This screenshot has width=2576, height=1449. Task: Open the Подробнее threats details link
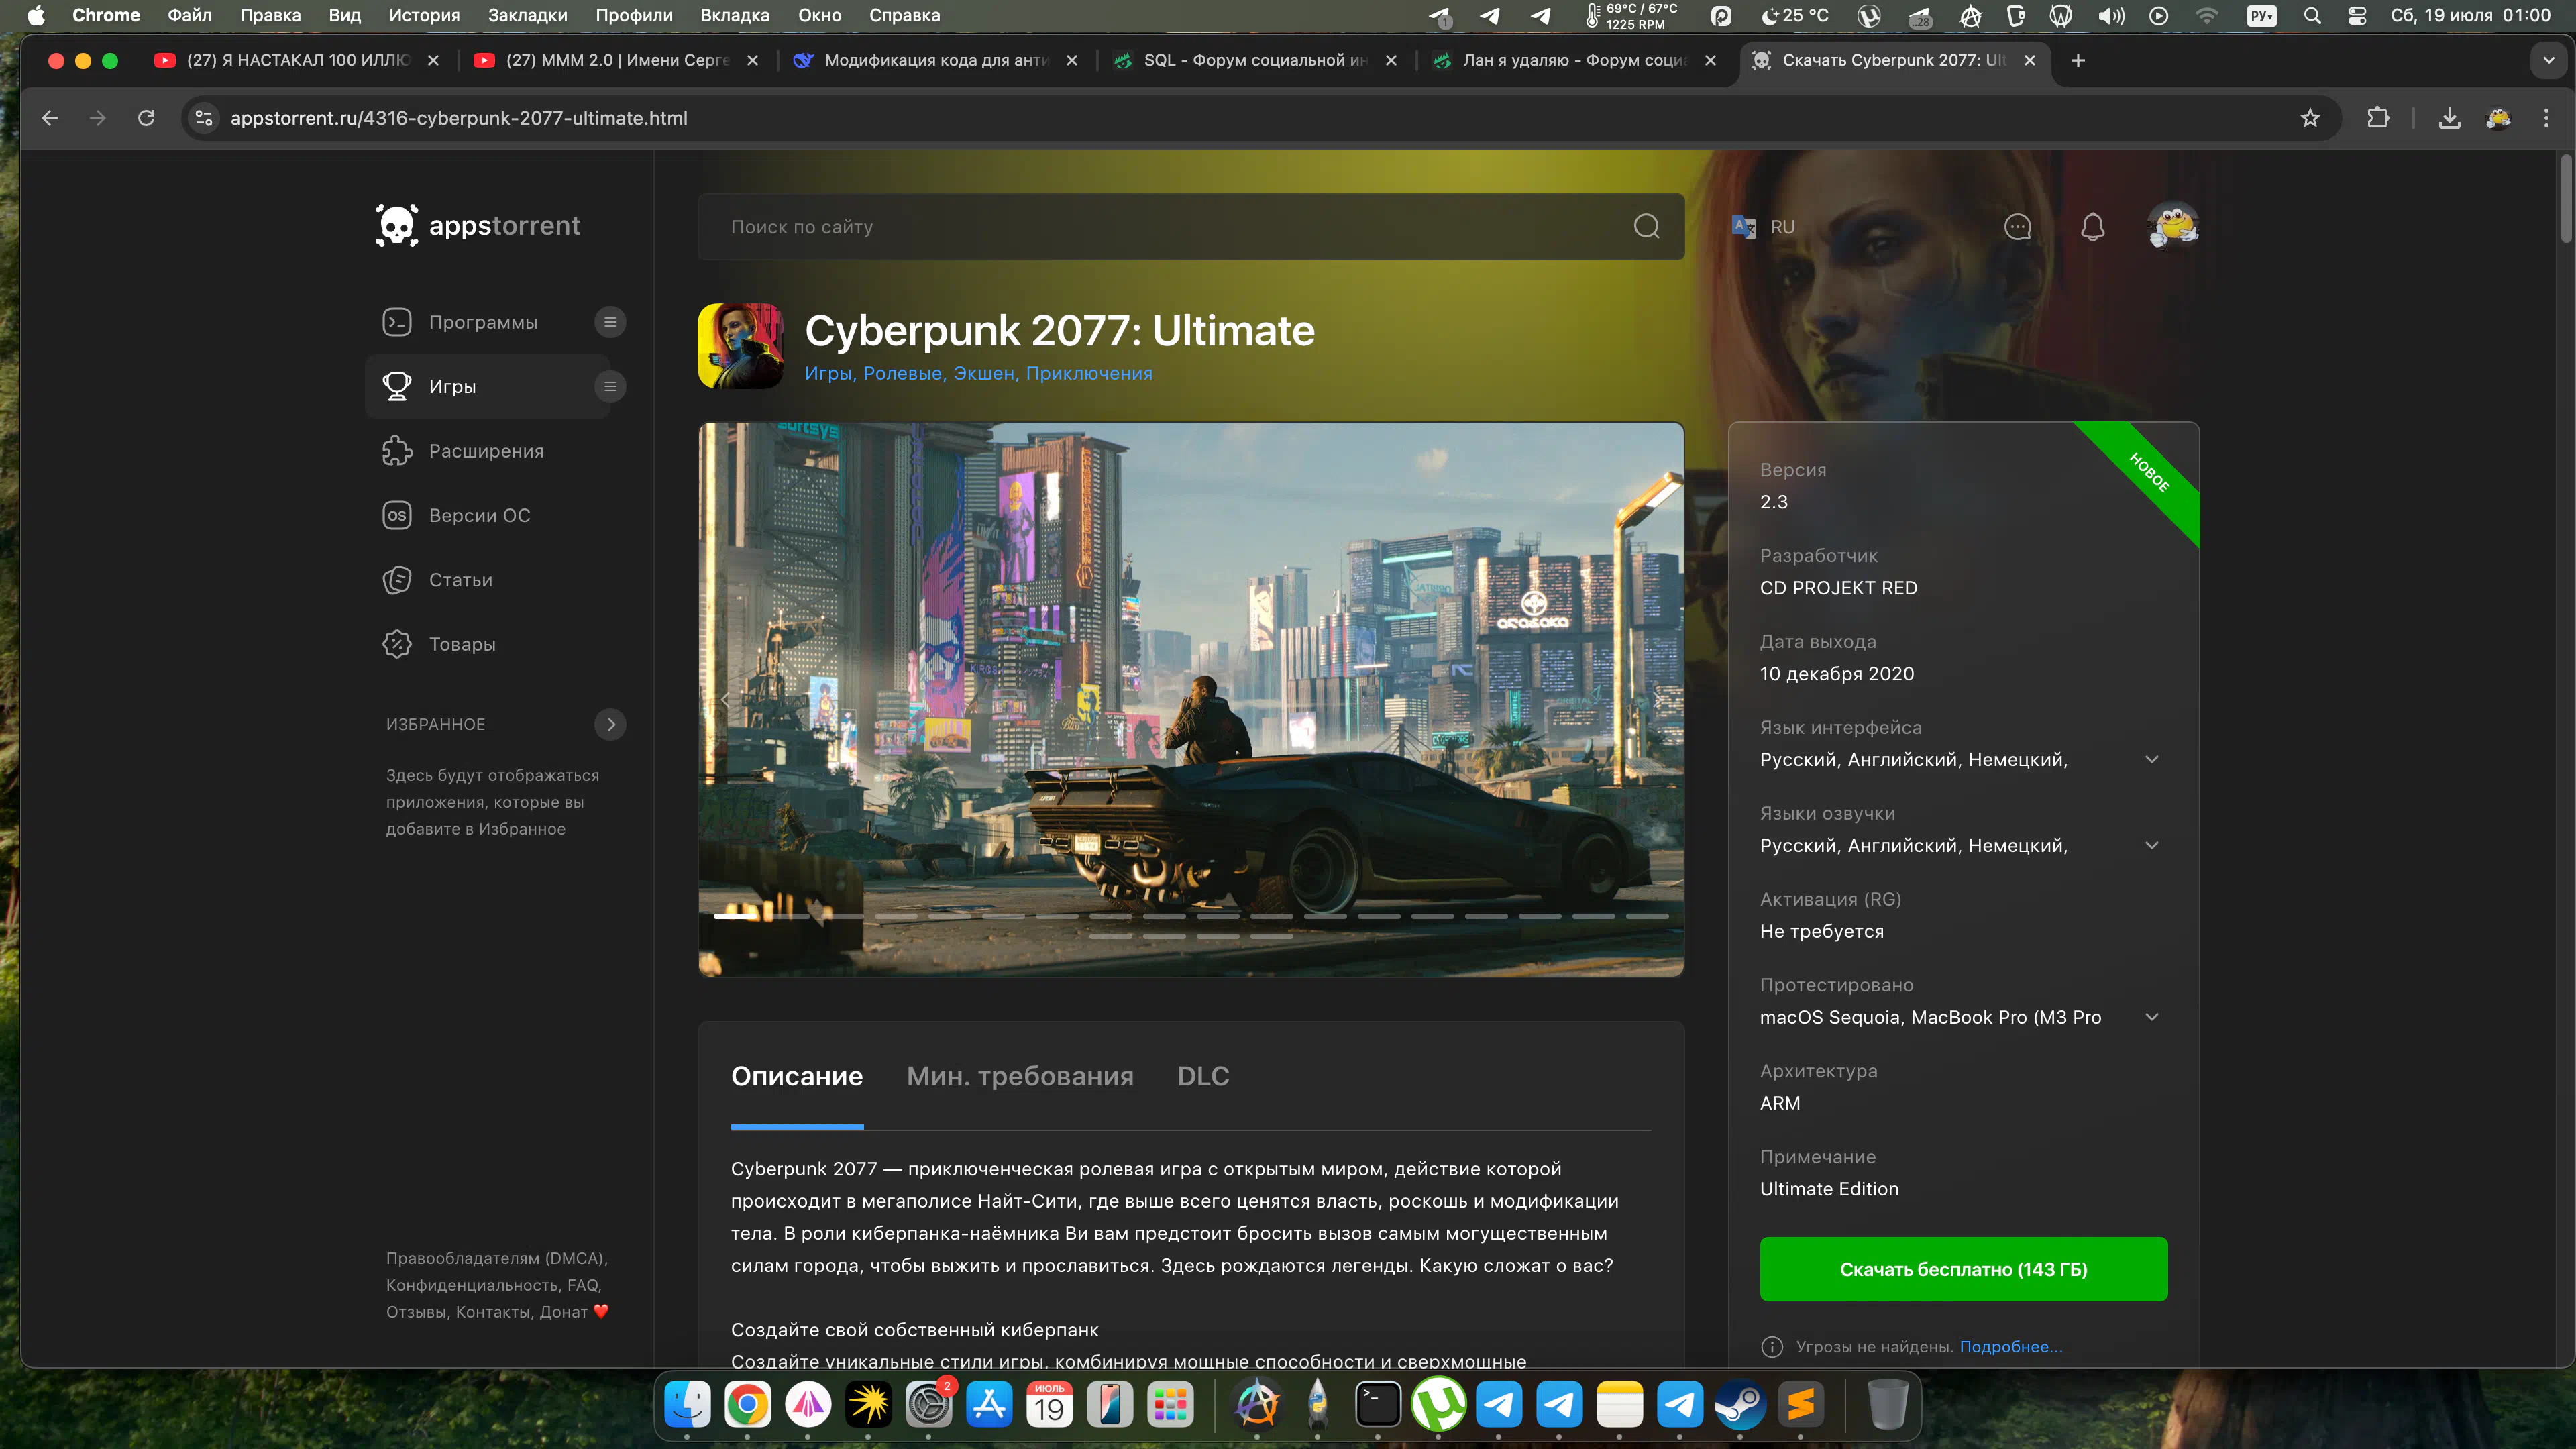(x=2011, y=1347)
